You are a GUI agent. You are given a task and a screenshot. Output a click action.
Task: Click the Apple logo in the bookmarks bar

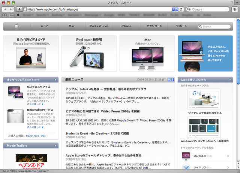click(18, 15)
